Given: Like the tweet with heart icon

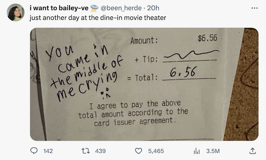Looking at the screenshot, I should [x=138, y=151].
